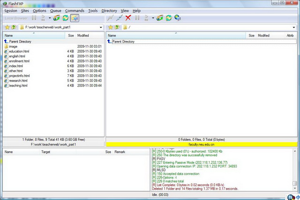Sort local files by Size column

click(x=70, y=36)
